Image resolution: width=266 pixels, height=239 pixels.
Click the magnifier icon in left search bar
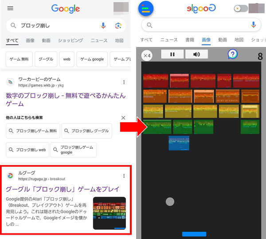click(x=13, y=26)
